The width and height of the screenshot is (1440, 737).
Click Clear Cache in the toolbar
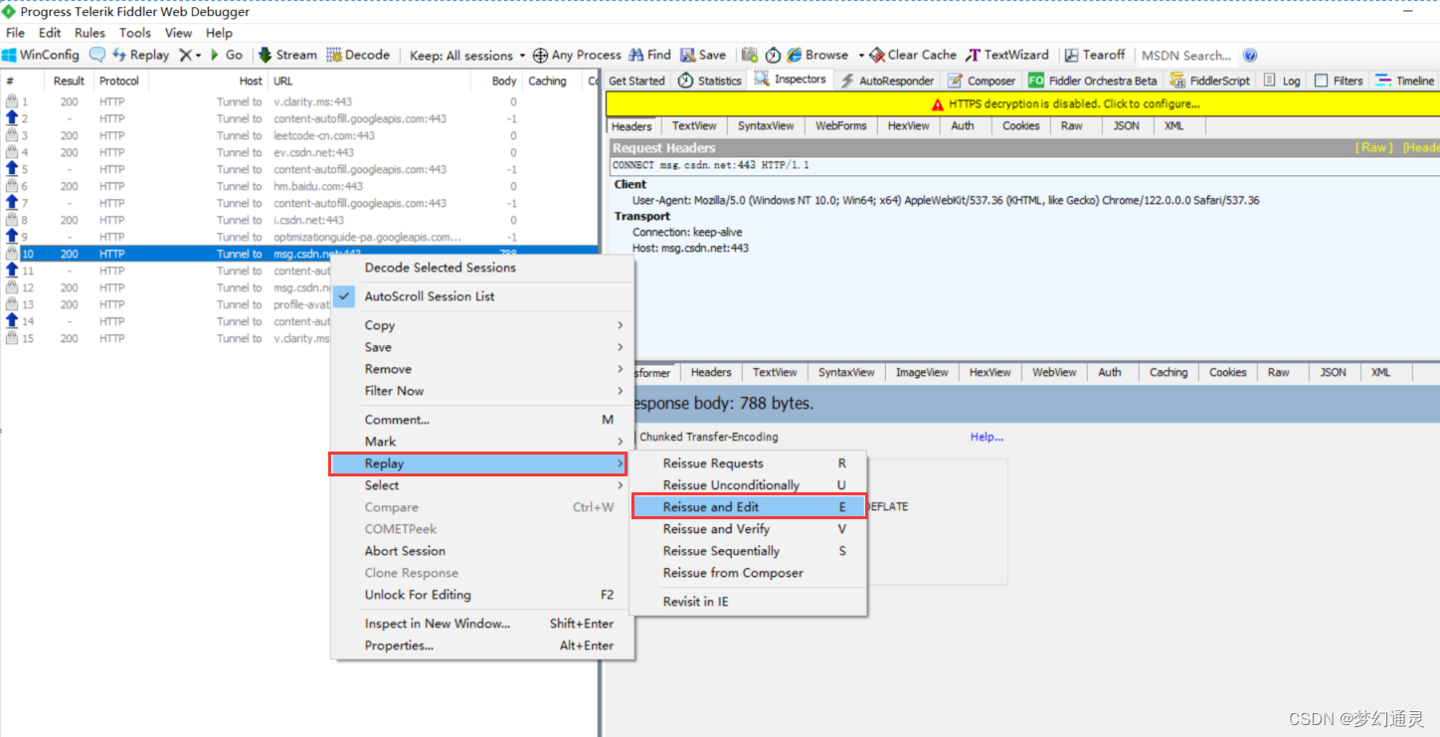point(913,56)
